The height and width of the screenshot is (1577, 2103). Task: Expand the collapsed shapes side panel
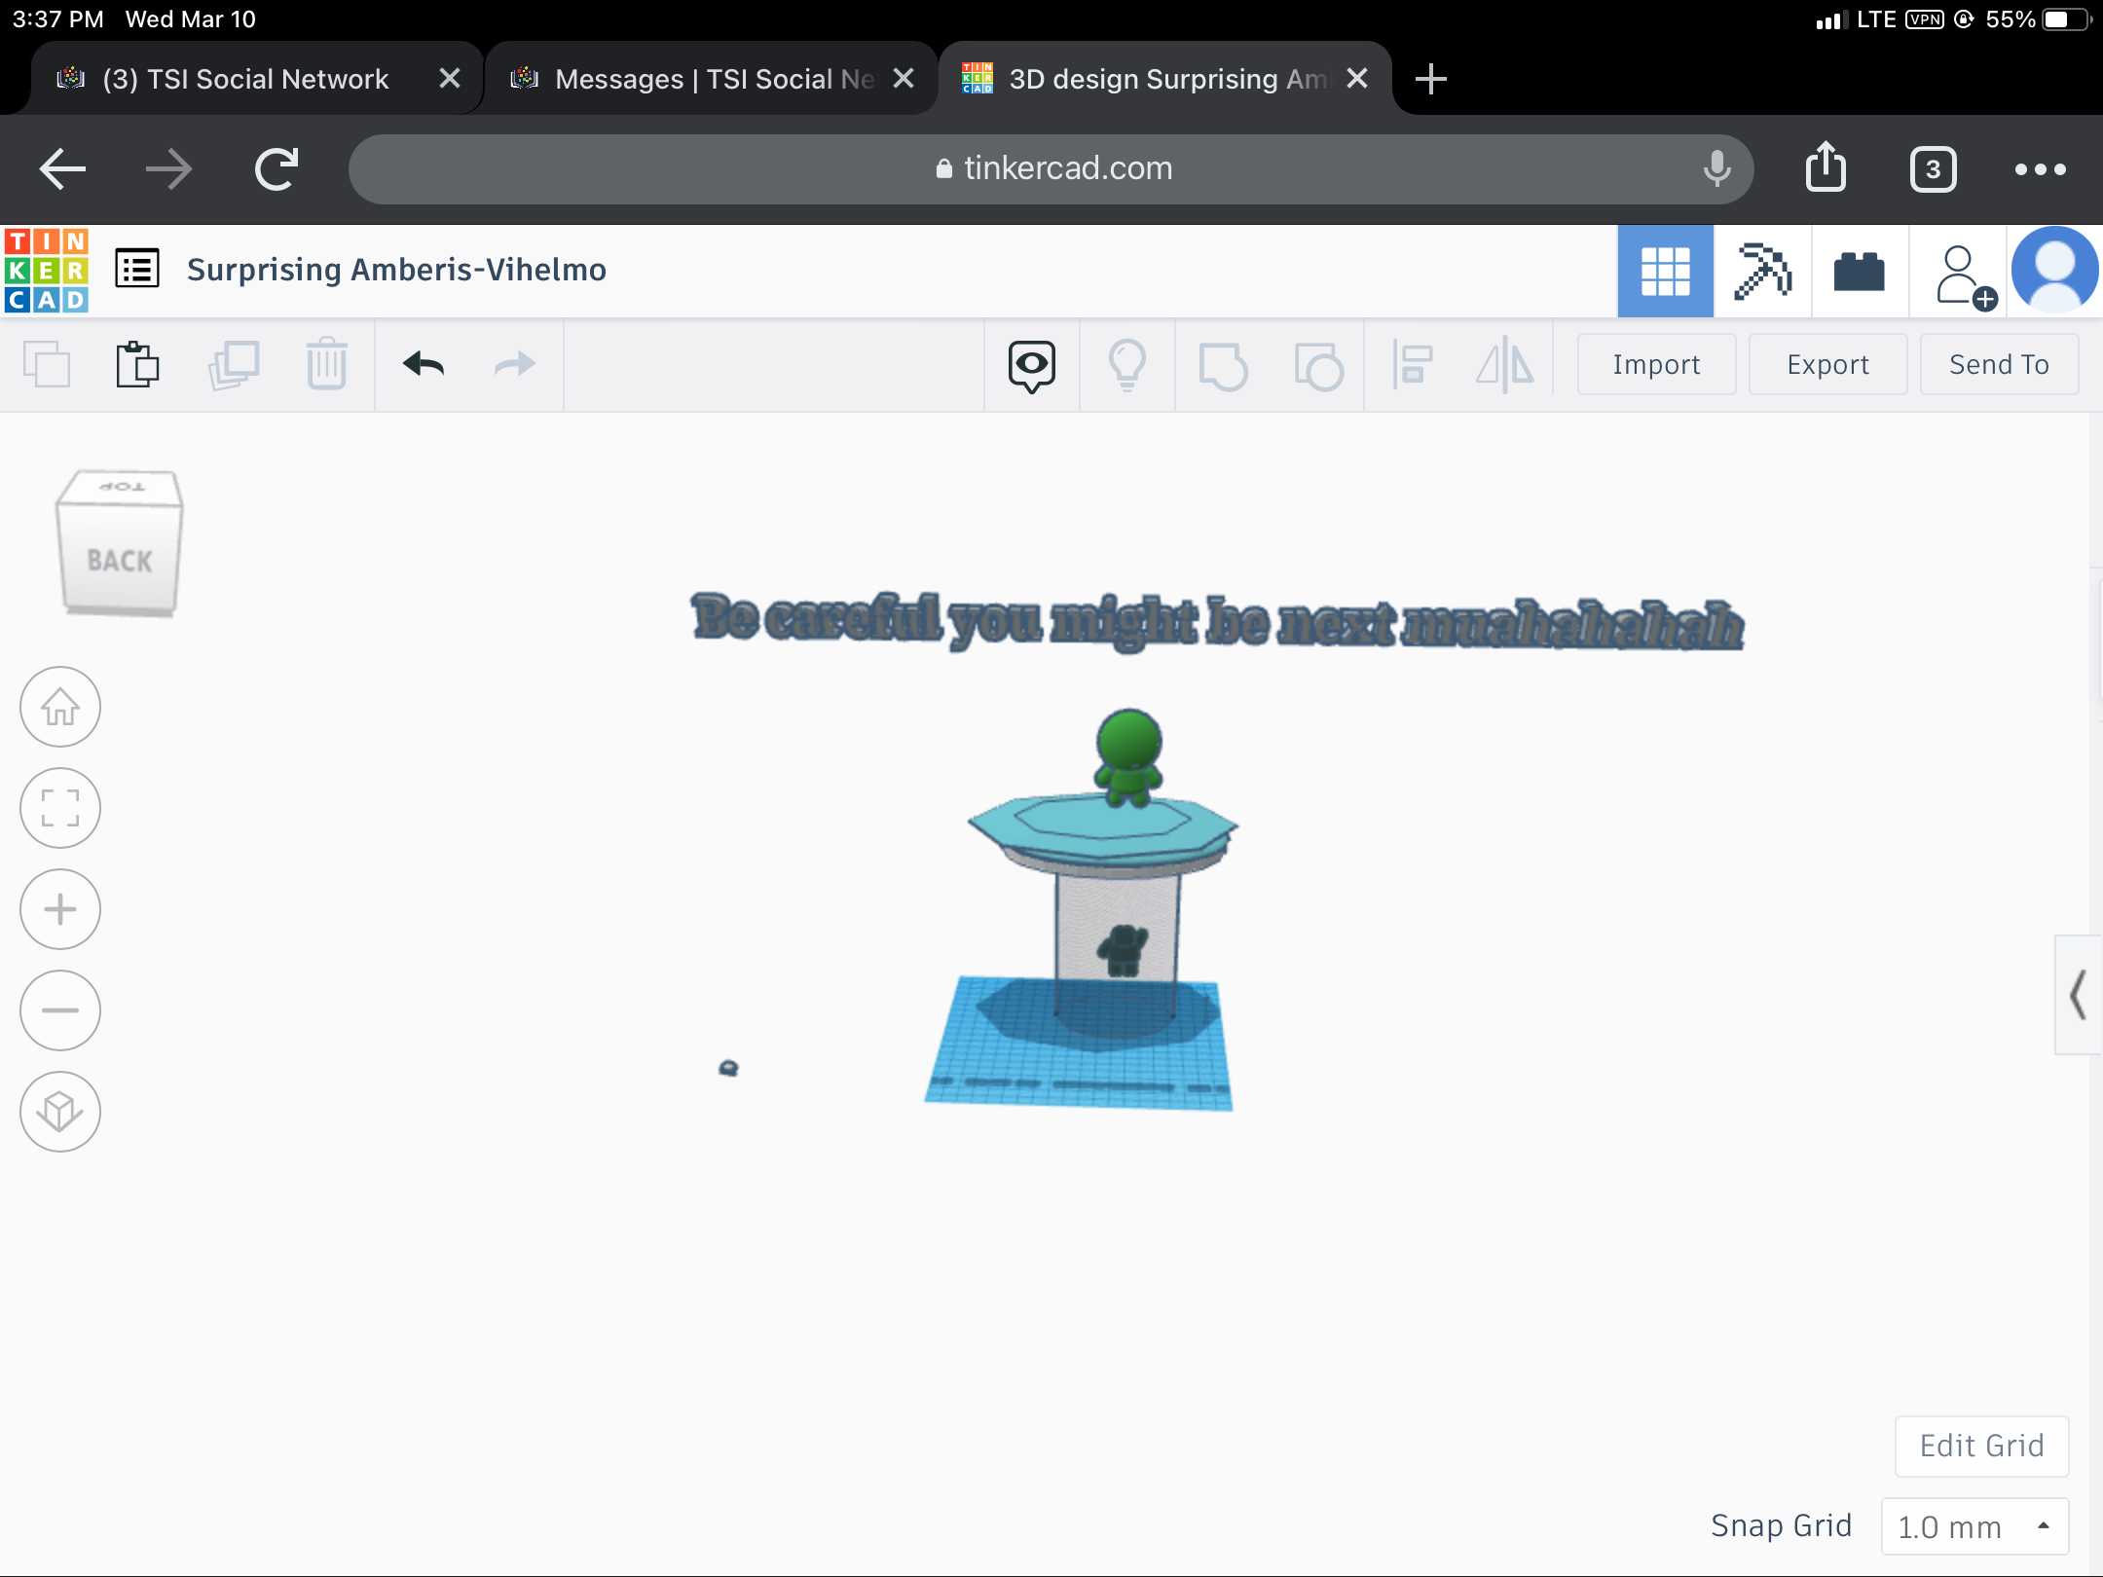[x=2078, y=995]
